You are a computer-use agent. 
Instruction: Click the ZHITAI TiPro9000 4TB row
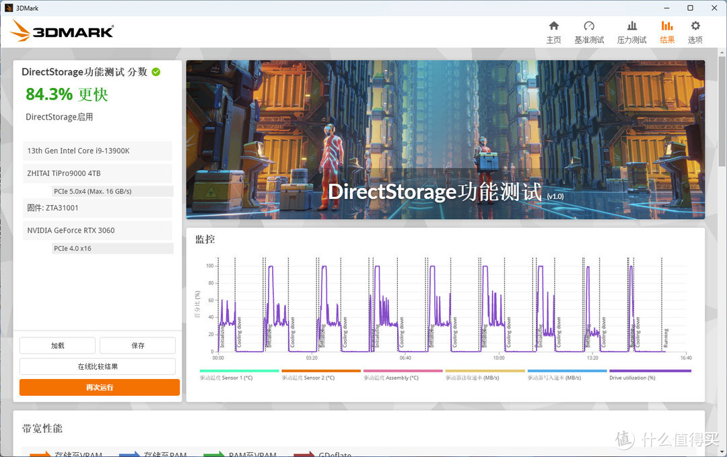point(98,173)
